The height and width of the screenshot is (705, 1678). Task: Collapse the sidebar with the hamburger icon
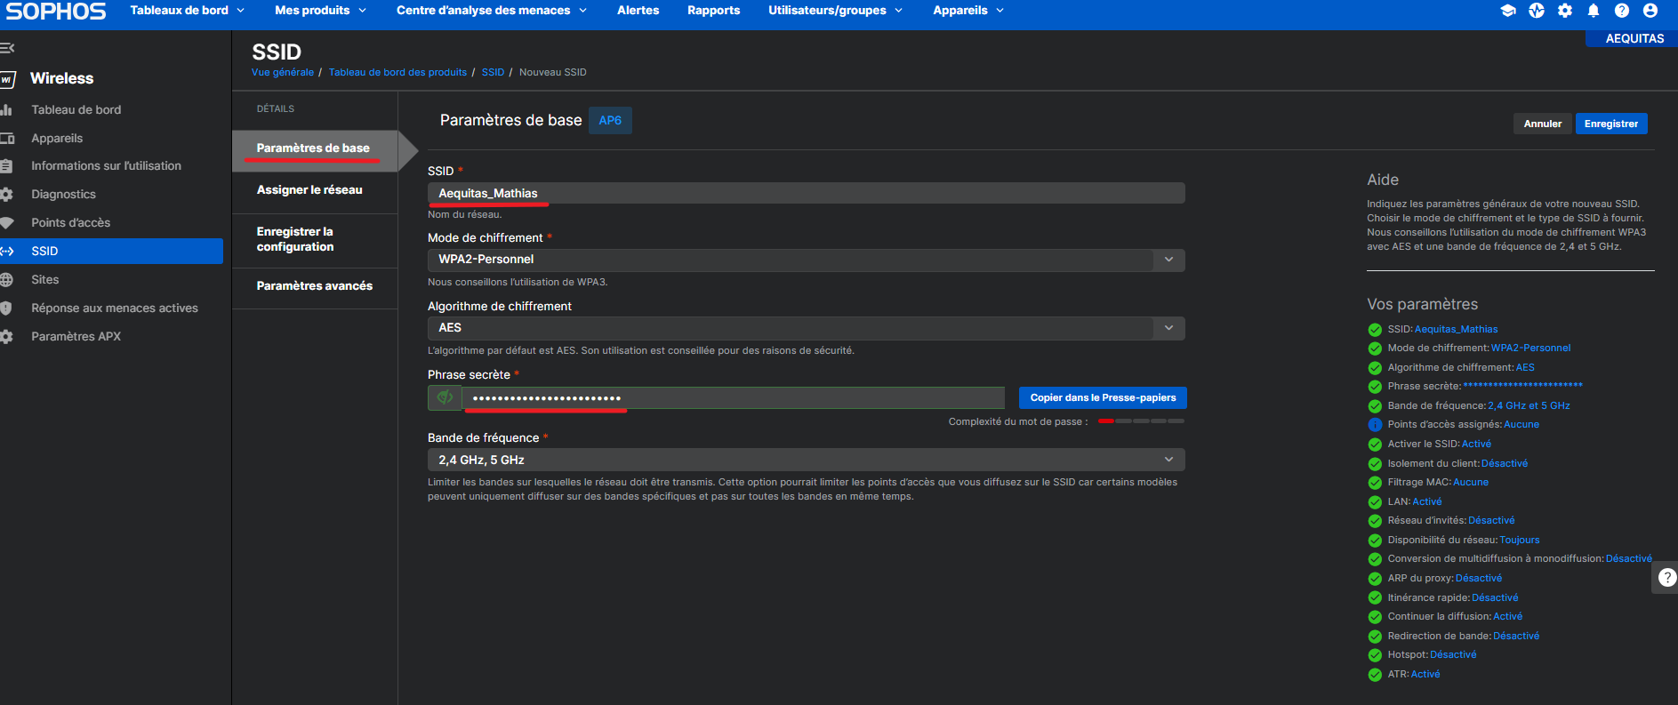click(7, 48)
